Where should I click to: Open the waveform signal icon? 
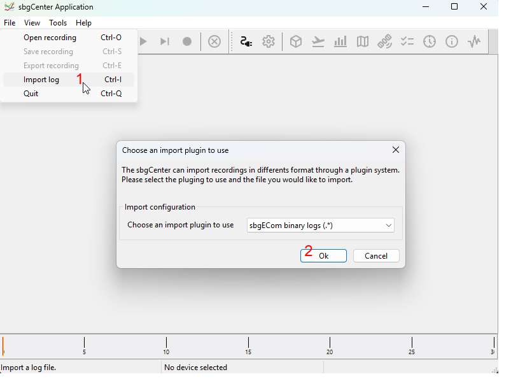click(x=474, y=41)
